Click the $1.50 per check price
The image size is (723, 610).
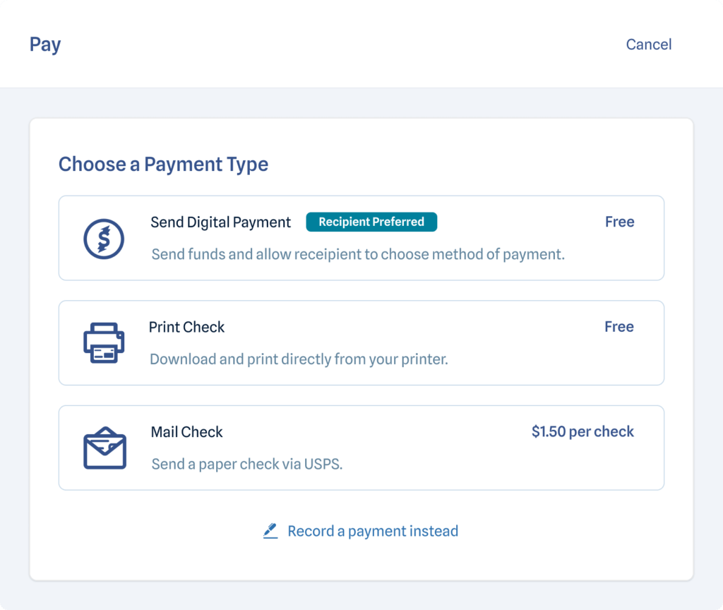[x=582, y=431]
